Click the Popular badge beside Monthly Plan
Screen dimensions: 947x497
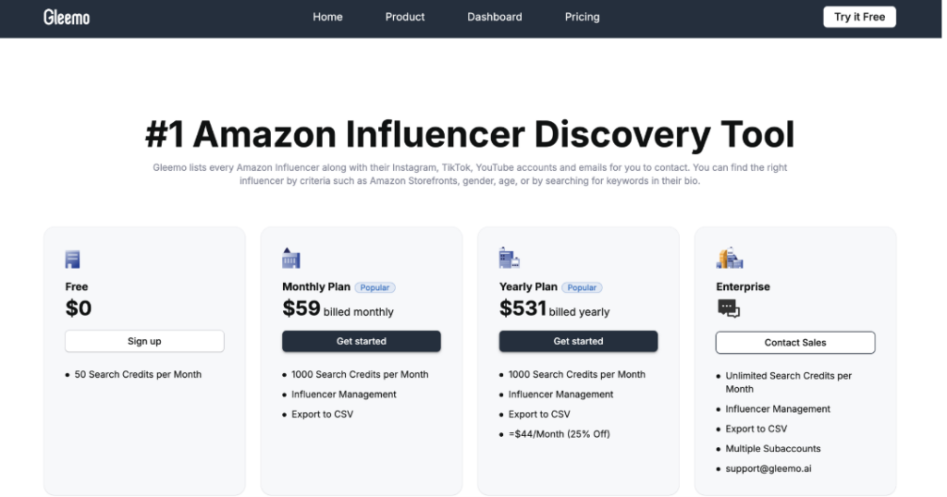(375, 287)
